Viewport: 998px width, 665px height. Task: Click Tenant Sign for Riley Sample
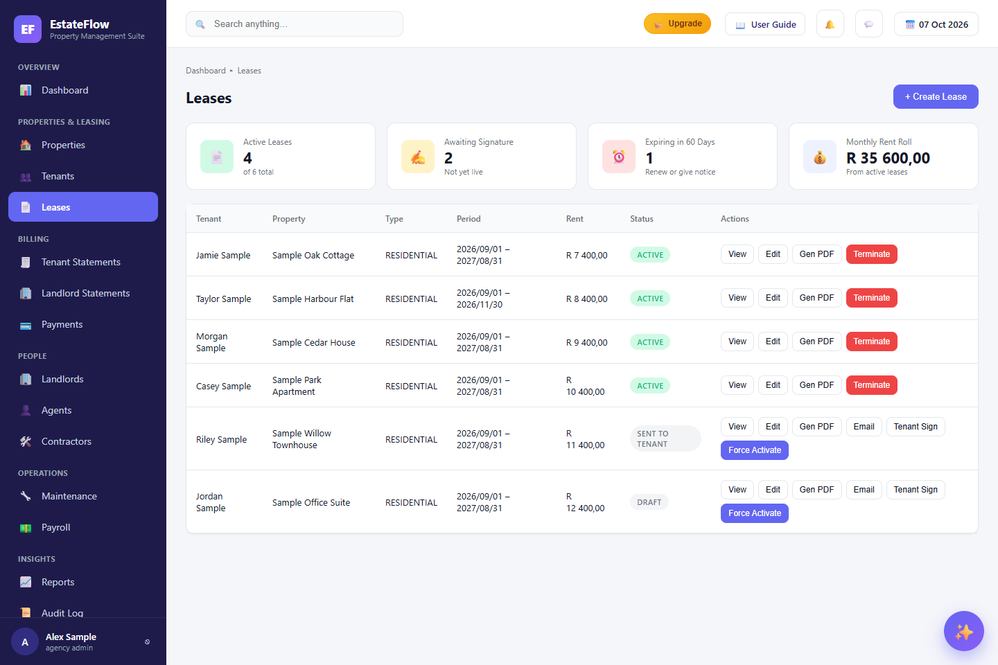point(916,427)
